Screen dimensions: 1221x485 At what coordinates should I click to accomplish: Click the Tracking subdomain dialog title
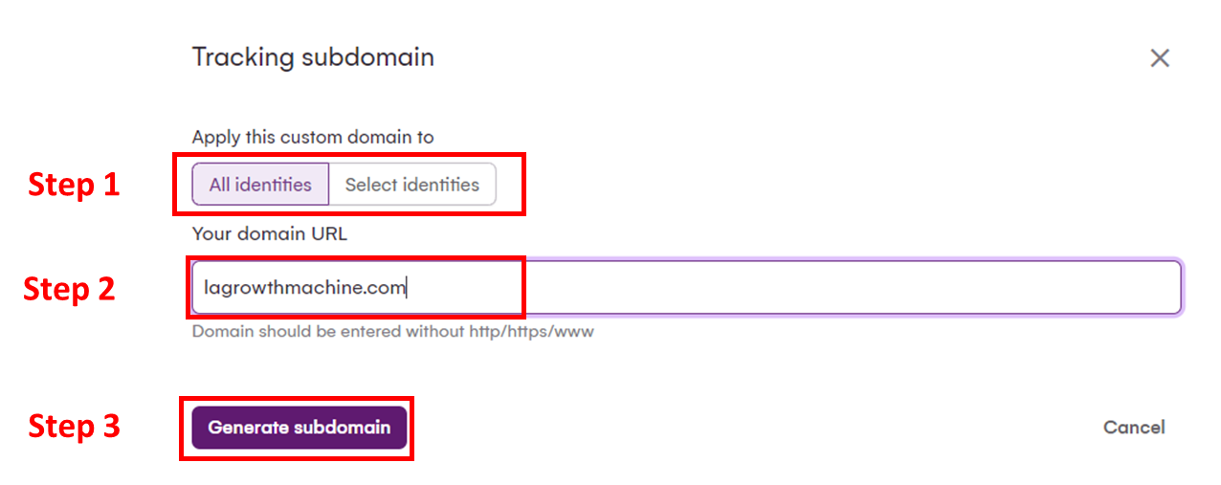tap(313, 57)
